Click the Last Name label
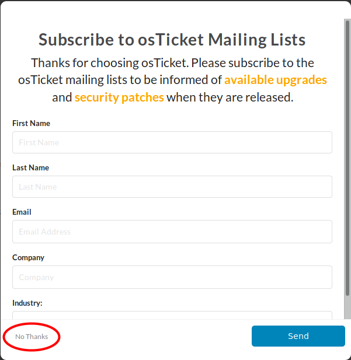This screenshot has height=360, width=351. pos(30,168)
